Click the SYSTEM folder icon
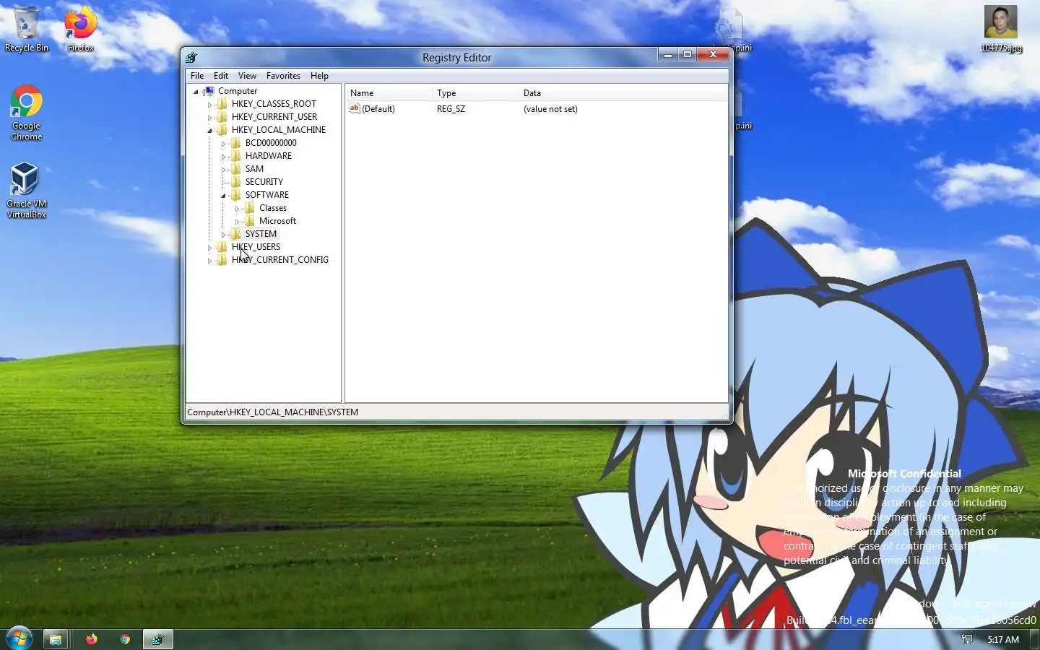1040x650 pixels. click(x=236, y=234)
